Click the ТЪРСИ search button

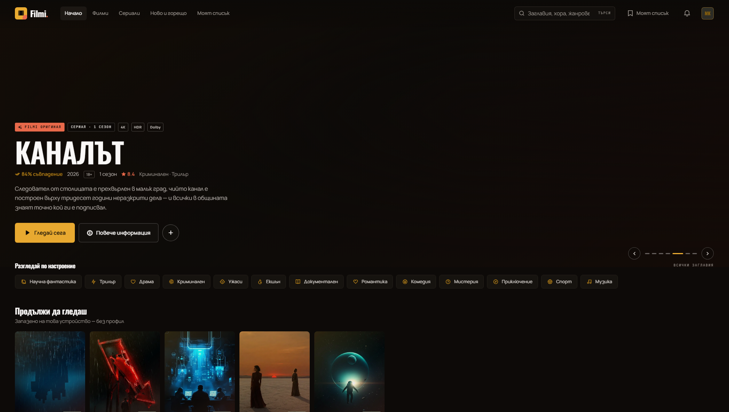604,13
